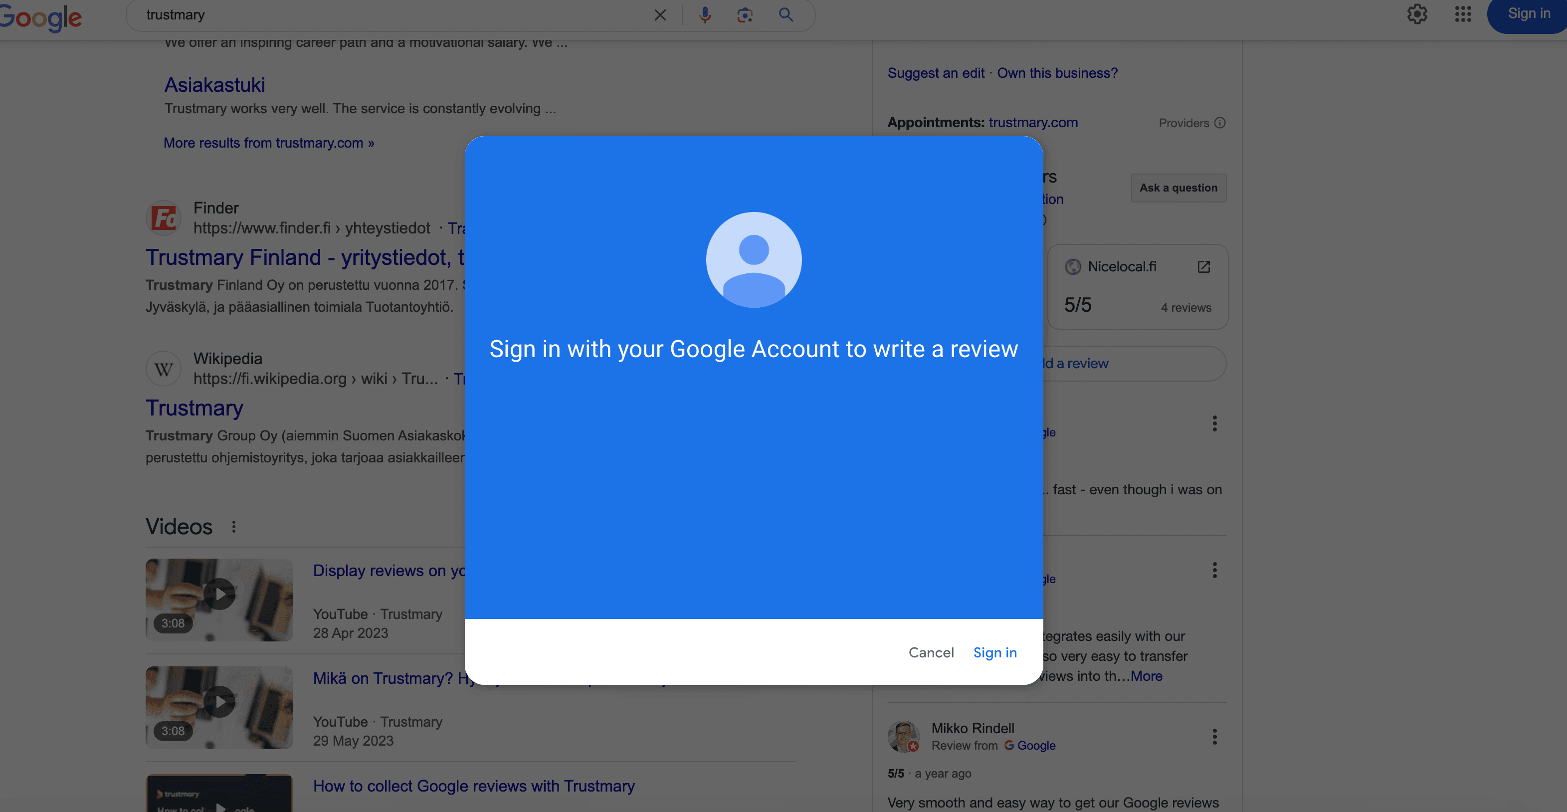The height and width of the screenshot is (812, 1567).
Task: Open options for review mentioning 'integrates easily'
Action: [1215, 570]
